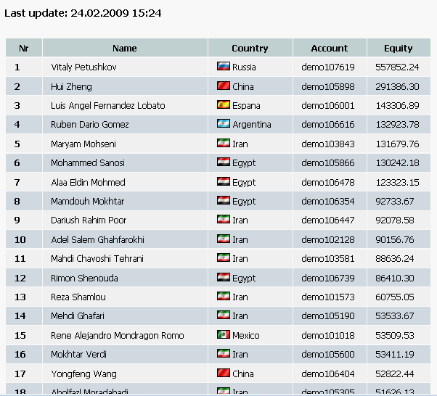The width and height of the screenshot is (437, 396).
Task: Click the Country column header
Action: pyautogui.click(x=250, y=49)
